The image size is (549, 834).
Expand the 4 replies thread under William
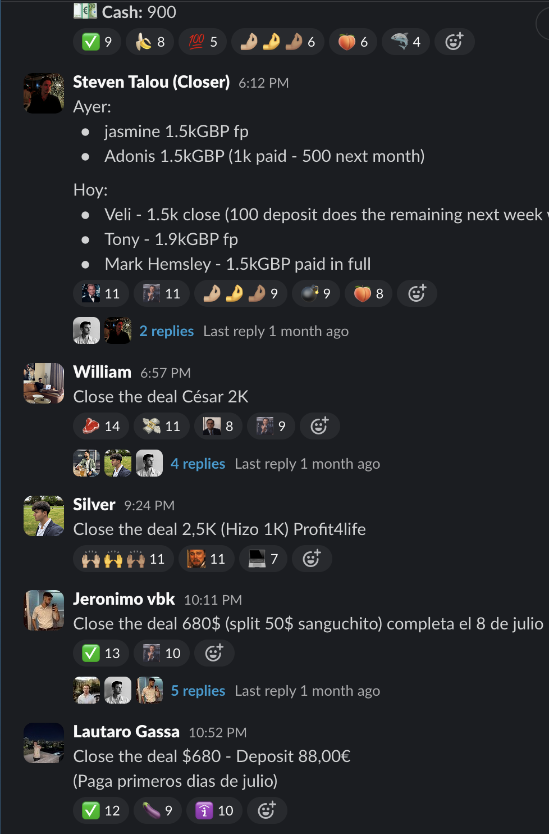point(198,464)
